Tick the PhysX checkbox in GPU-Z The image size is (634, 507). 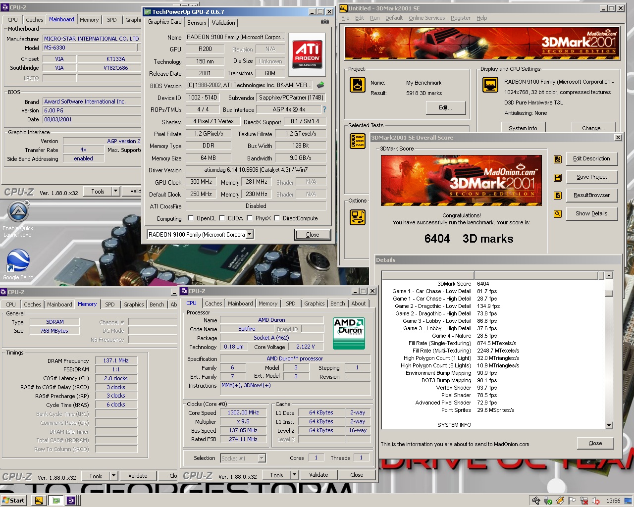click(x=250, y=218)
